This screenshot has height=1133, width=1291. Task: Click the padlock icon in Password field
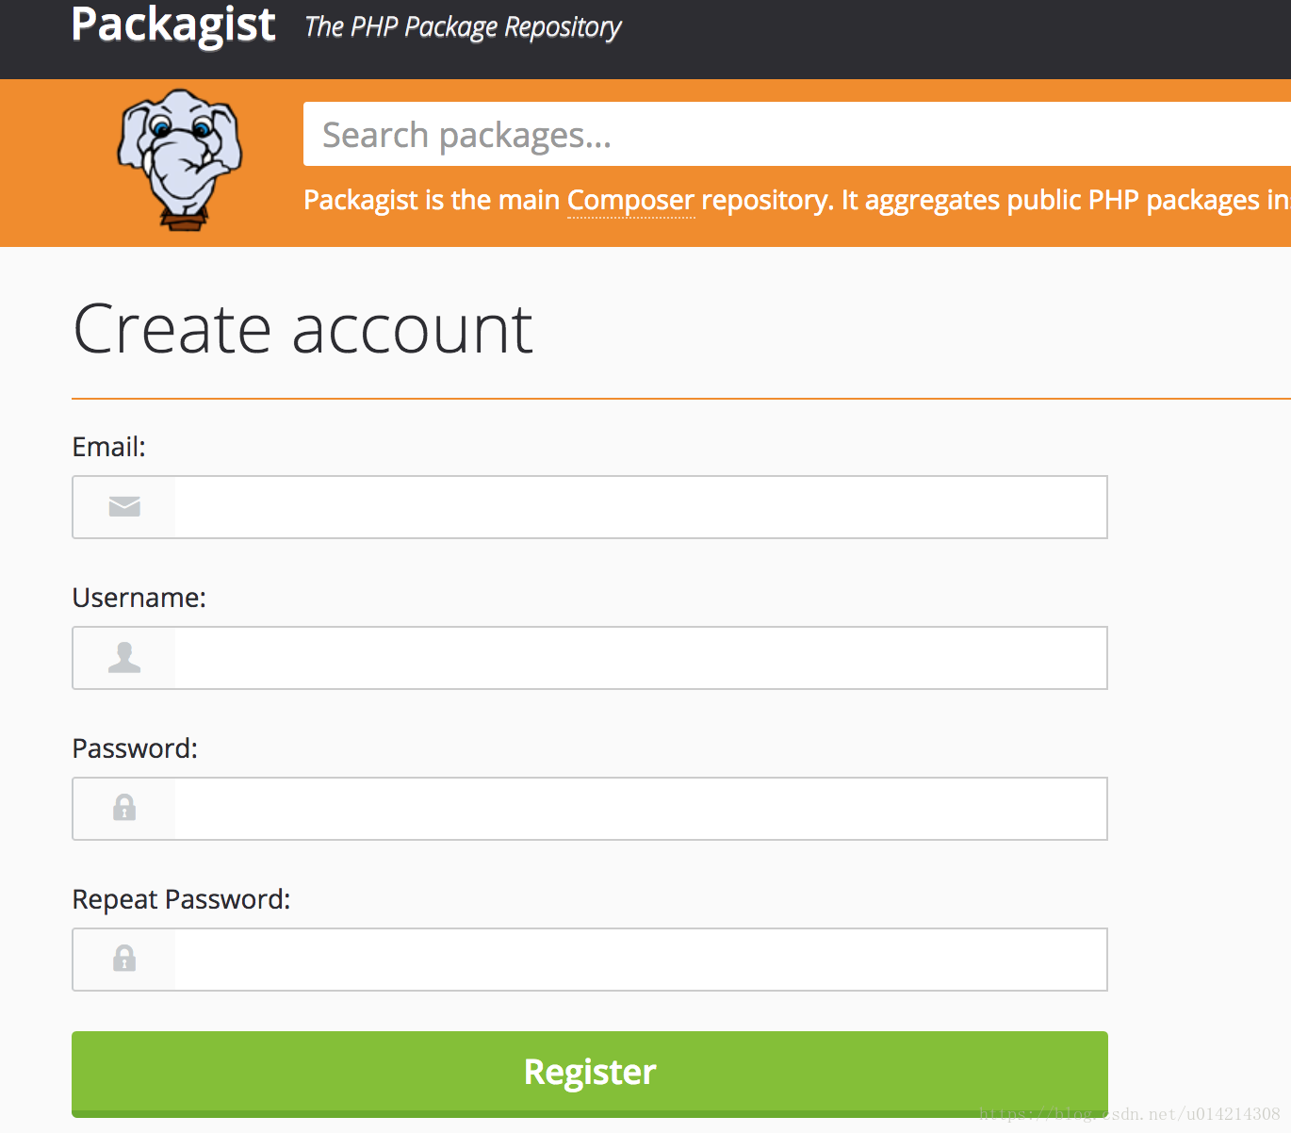click(x=124, y=808)
